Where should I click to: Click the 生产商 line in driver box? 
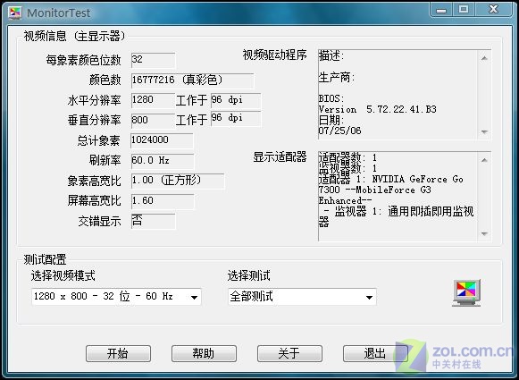337,78
